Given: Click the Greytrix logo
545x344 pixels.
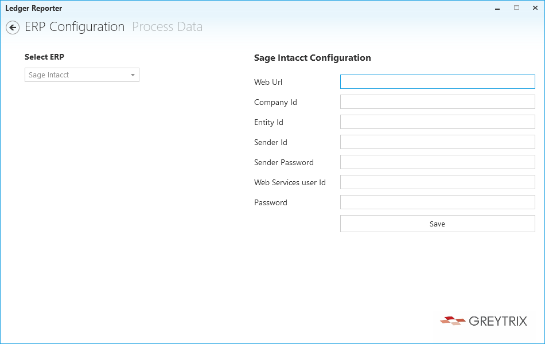Looking at the screenshot, I should [x=484, y=320].
